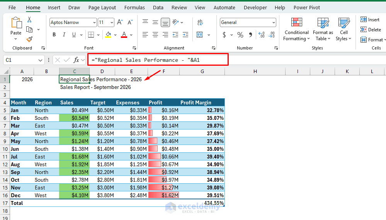Cancel formula entry with the X

click(x=58, y=60)
